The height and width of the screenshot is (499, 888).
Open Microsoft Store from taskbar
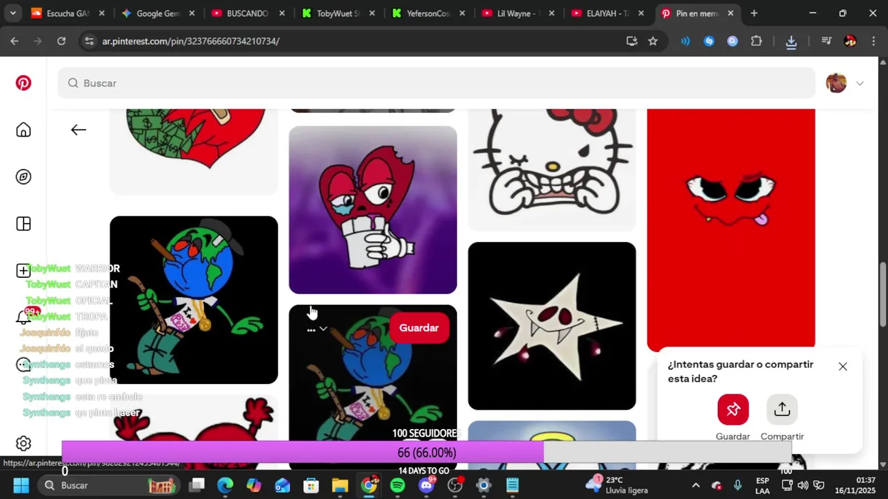(311, 485)
